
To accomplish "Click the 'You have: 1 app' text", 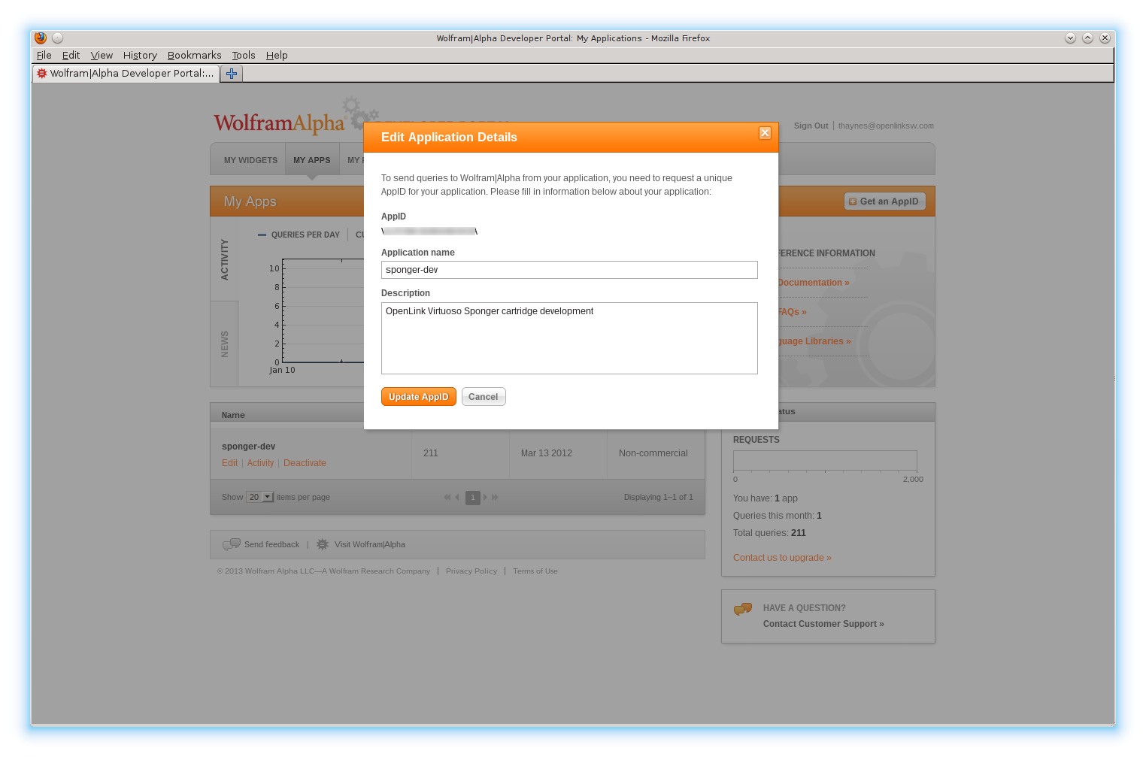I will (766, 498).
